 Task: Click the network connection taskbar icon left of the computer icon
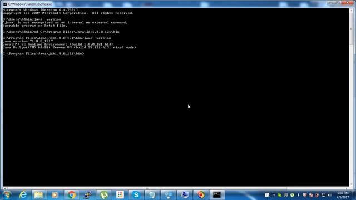pyautogui.click(x=168, y=195)
